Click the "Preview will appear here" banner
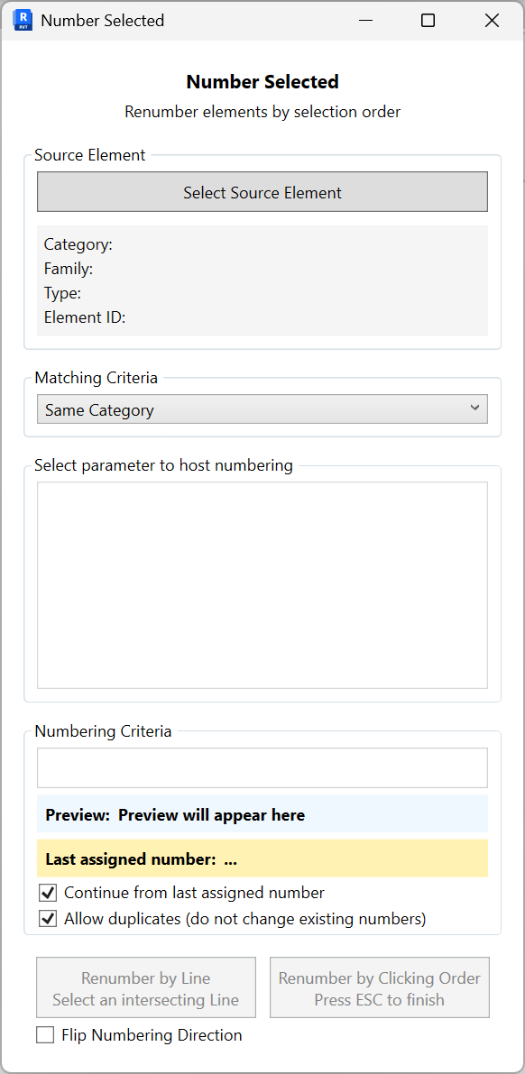This screenshot has height=1074, width=525. 262,814
